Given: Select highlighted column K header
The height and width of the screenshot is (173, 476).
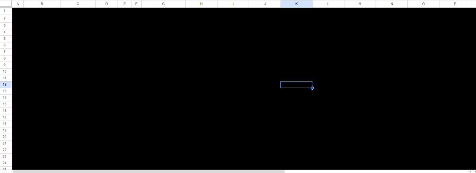Looking at the screenshot, I should pos(297,4).
